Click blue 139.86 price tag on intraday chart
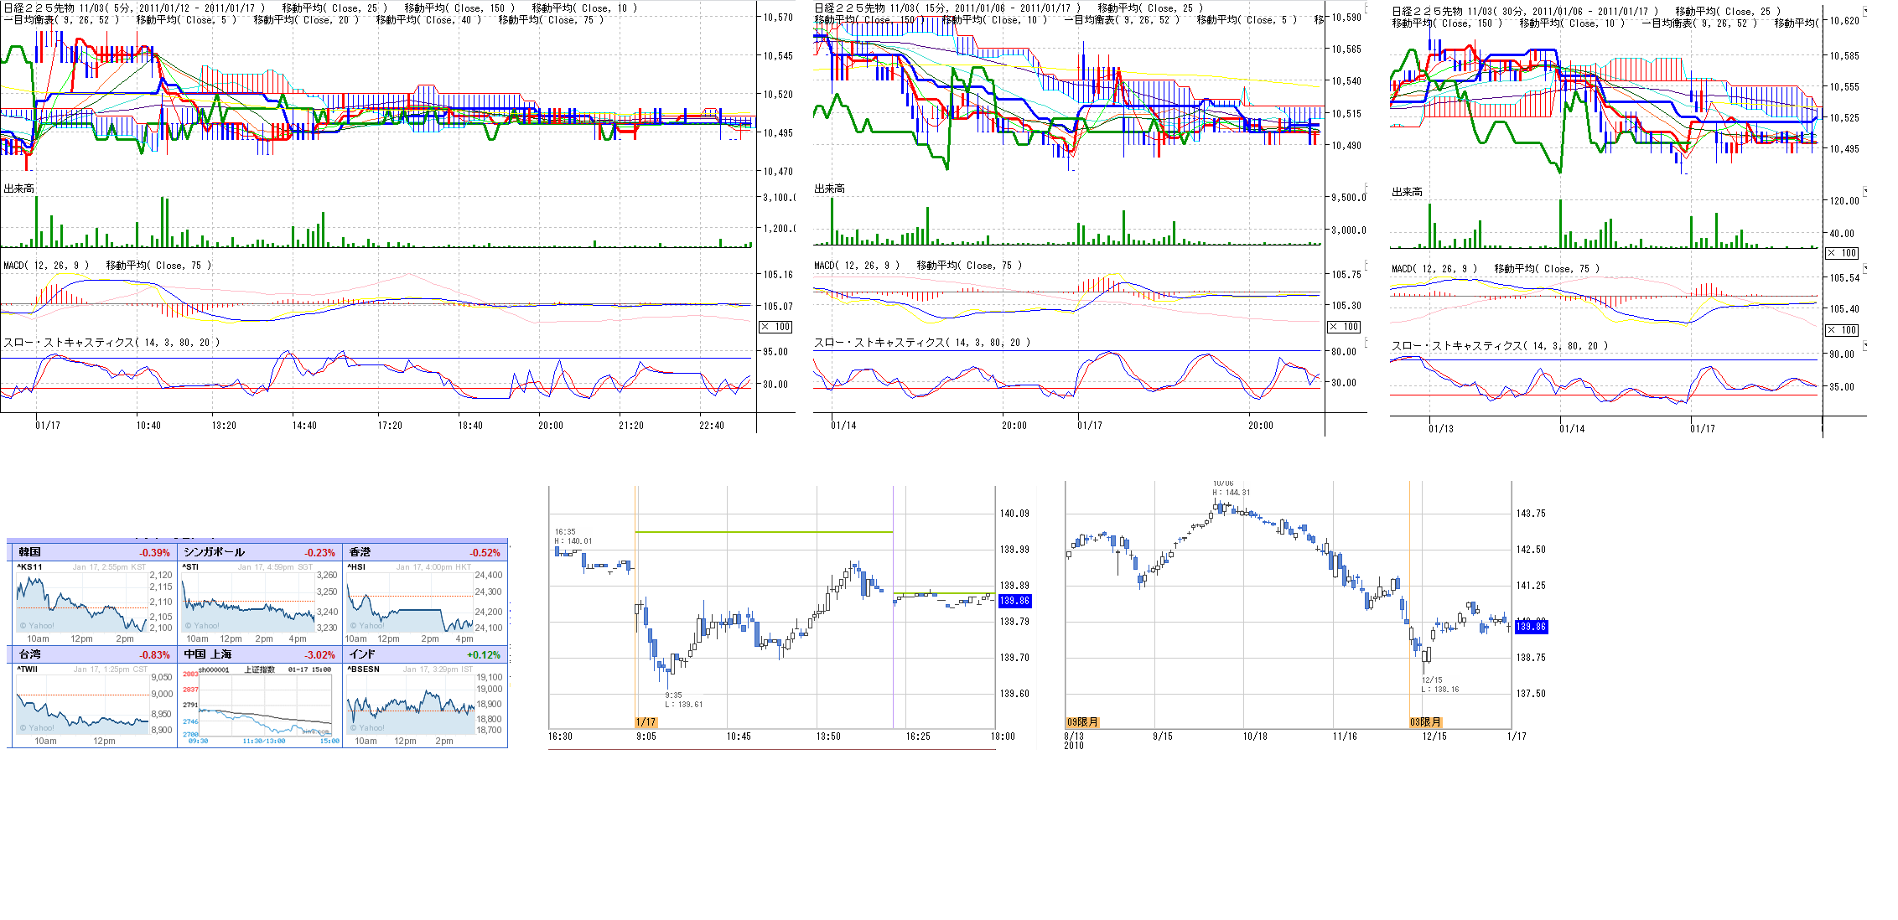This screenshot has height=920, width=1898. tap(1014, 601)
